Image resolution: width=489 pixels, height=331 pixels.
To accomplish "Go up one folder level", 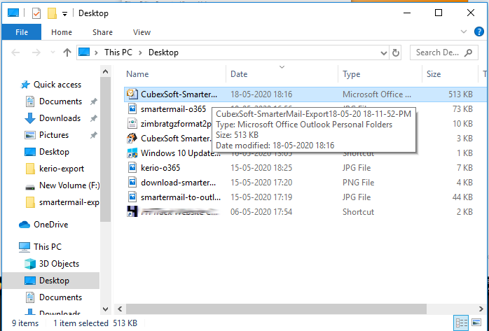I will pyautogui.click(x=67, y=52).
